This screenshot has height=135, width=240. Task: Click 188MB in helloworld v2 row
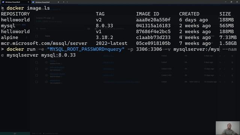pos(226,20)
